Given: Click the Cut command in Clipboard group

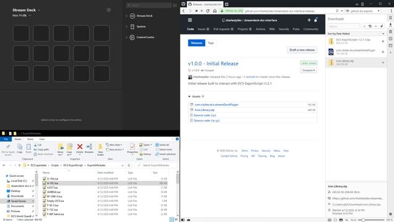Looking at the screenshot, I should click(x=38, y=145).
